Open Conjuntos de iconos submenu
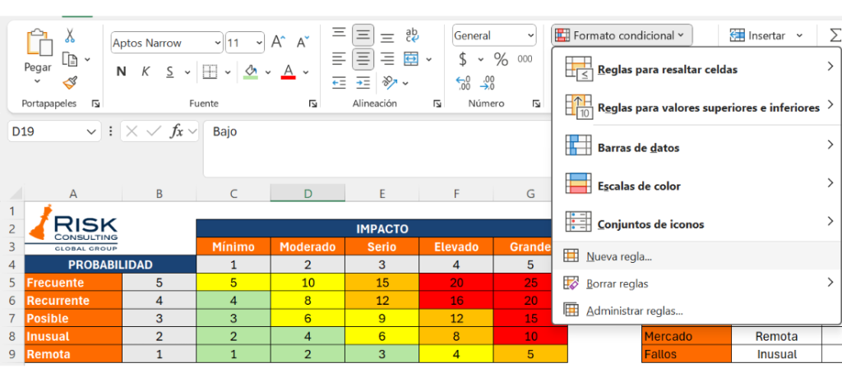 (696, 223)
